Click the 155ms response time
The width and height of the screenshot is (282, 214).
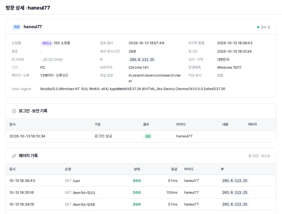[x=172, y=193]
